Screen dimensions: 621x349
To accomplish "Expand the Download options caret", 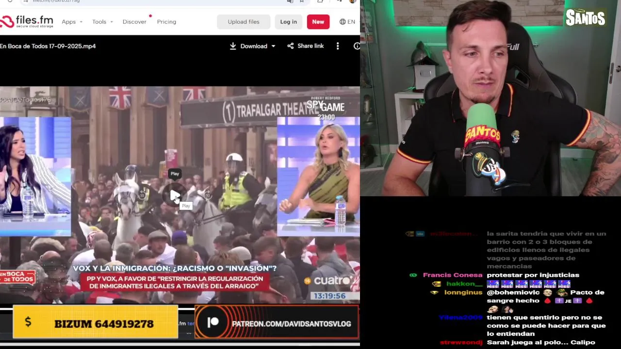I will coord(273,46).
